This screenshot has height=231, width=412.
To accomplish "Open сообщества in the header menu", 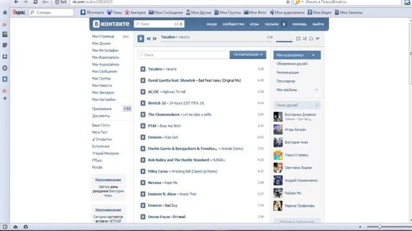I will [233, 24].
